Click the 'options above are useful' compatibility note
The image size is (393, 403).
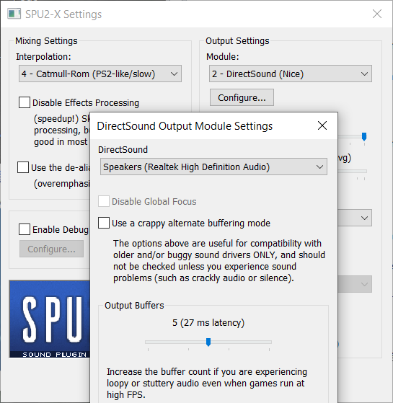(219, 260)
